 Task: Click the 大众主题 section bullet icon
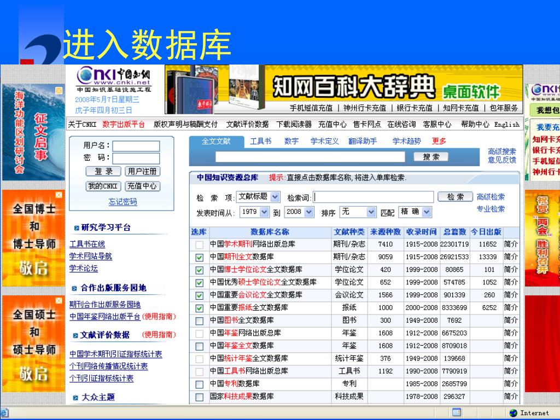75,398
